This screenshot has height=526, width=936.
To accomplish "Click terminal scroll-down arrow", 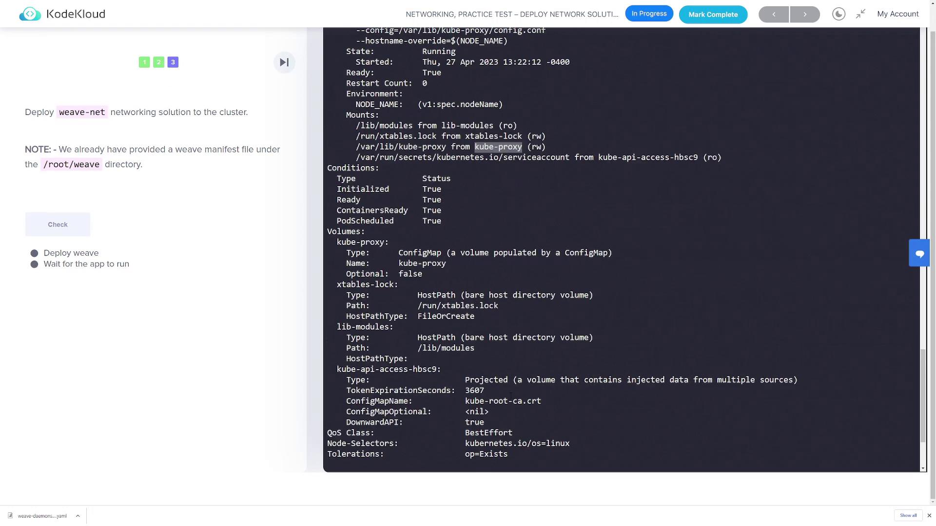I will 922,469.
